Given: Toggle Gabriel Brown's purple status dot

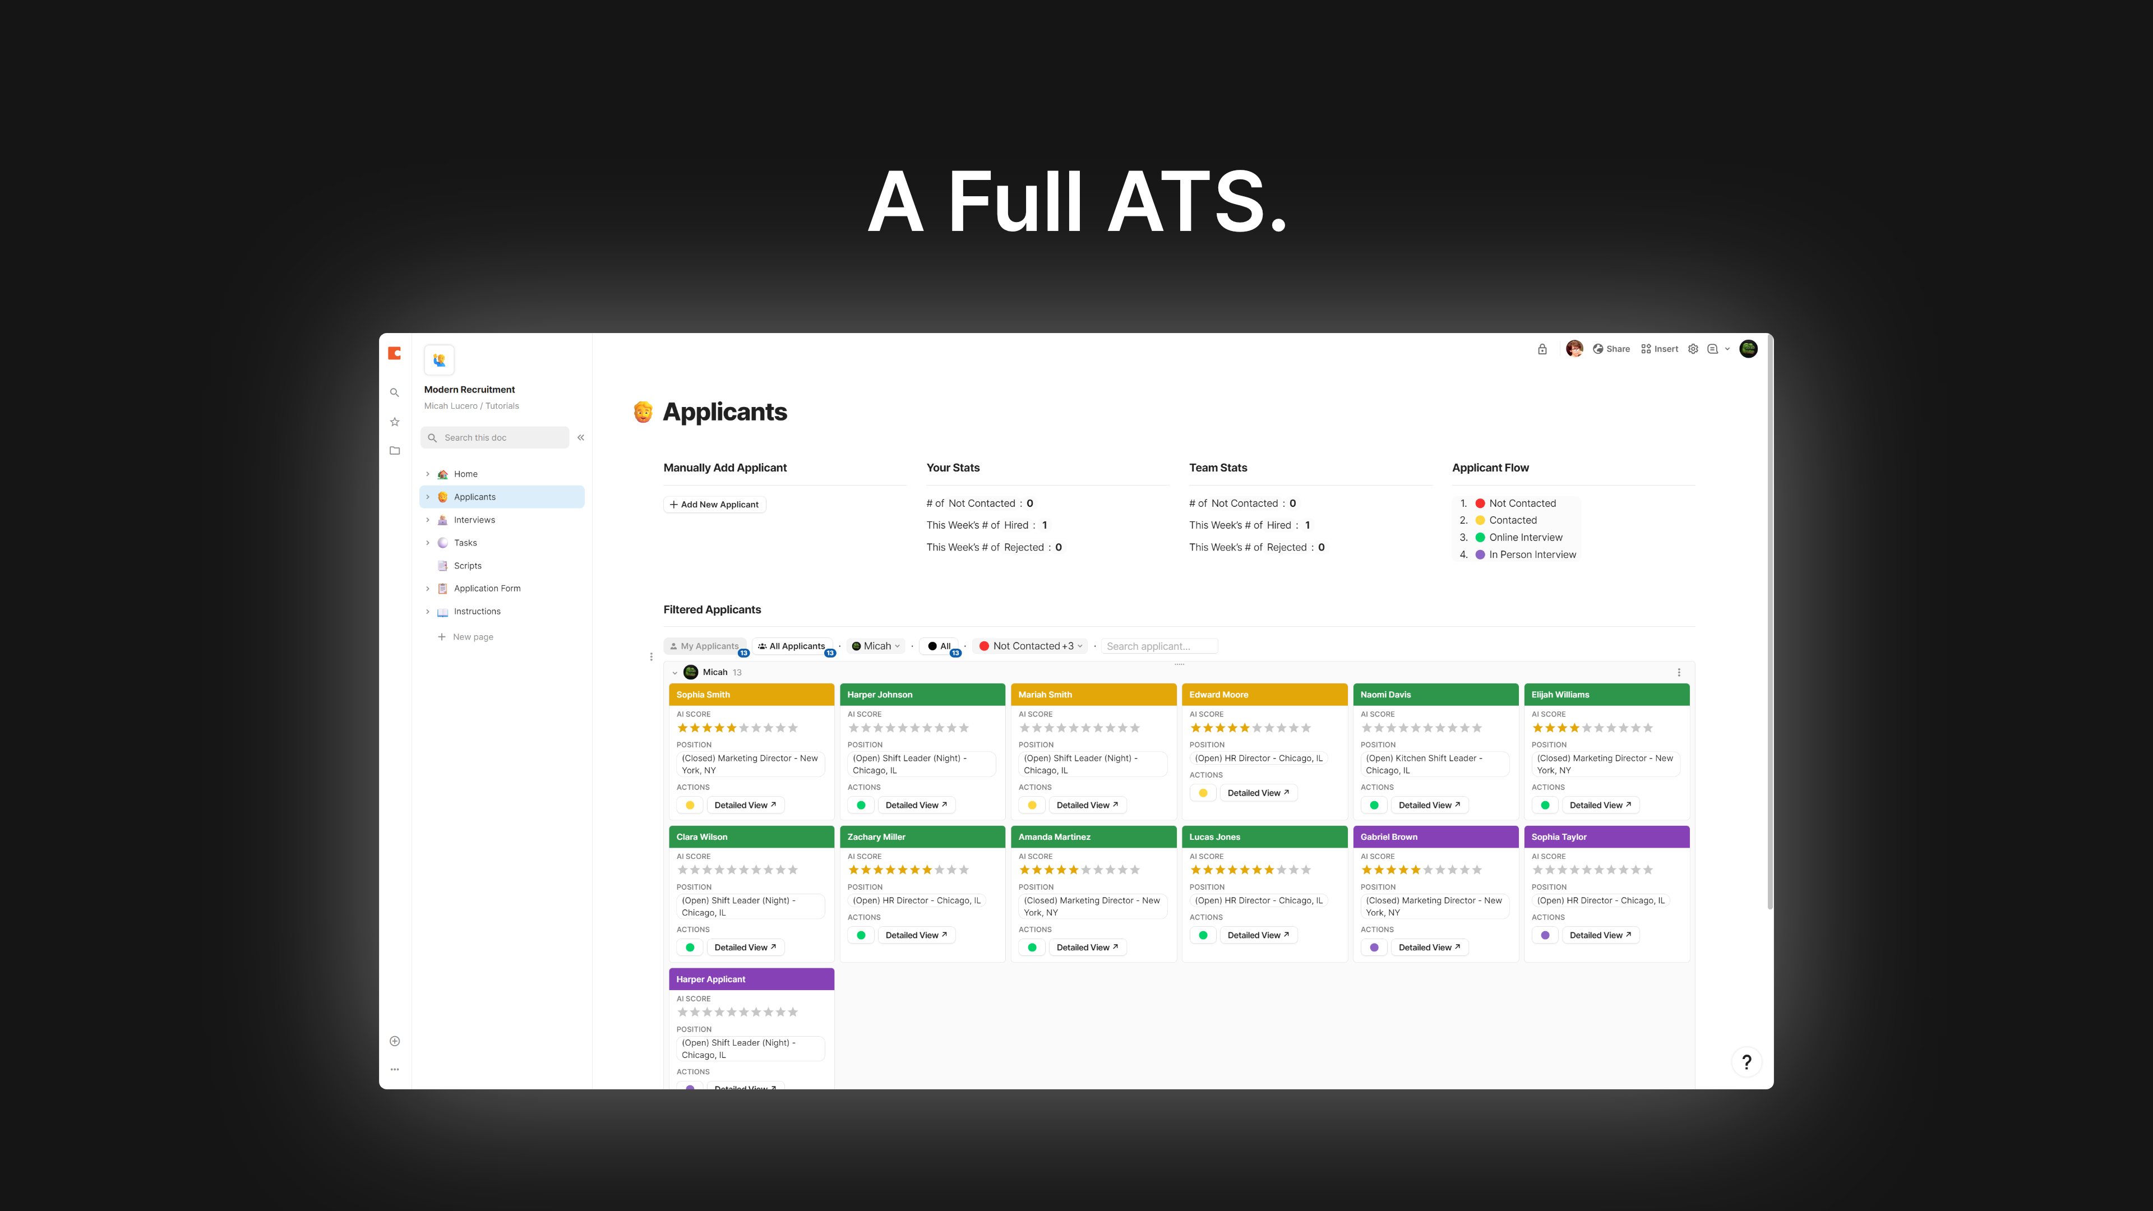Looking at the screenshot, I should pos(1374,947).
